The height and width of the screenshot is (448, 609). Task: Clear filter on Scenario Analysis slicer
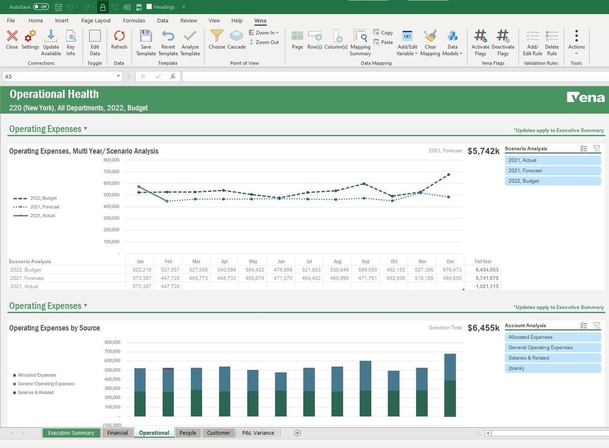tap(596, 148)
